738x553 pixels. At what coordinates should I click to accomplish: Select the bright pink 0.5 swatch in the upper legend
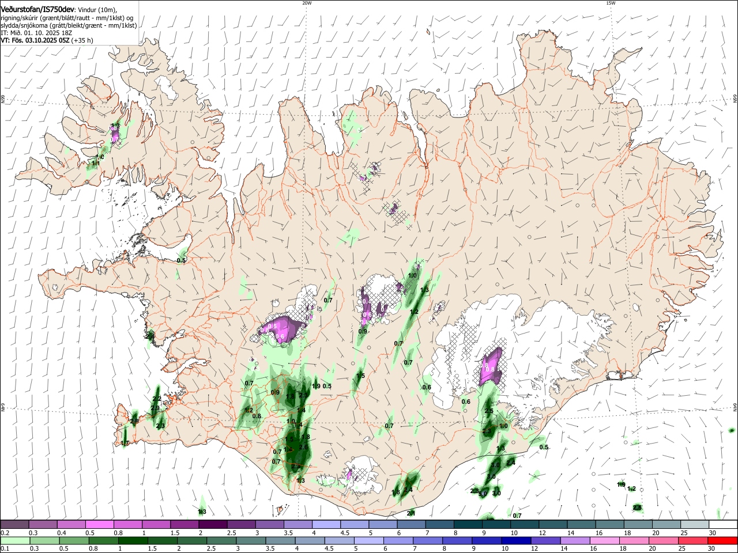pyautogui.click(x=99, y=524)
